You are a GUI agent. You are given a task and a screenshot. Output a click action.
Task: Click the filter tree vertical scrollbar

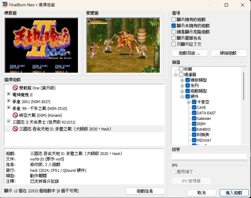click(x=244, y=86)
